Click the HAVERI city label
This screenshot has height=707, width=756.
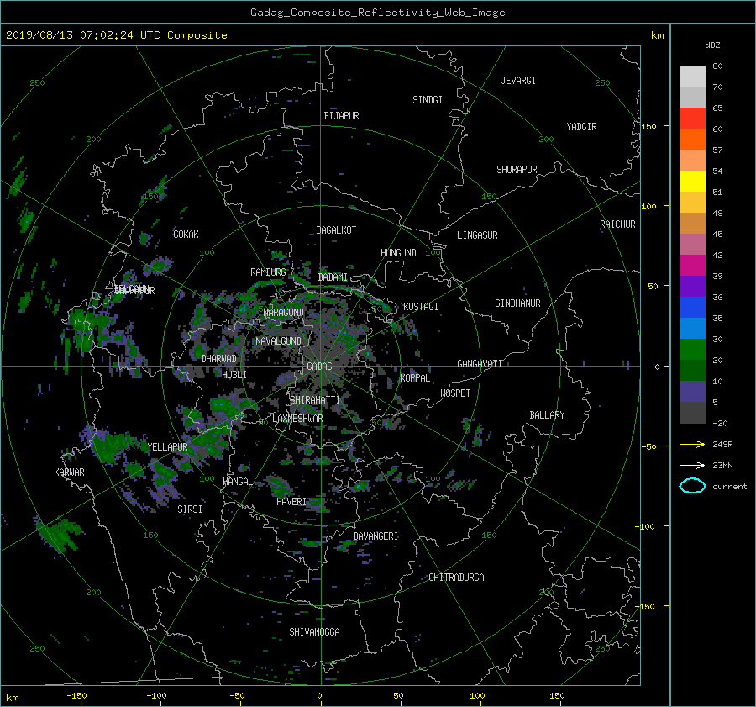(x=291, y=502)
